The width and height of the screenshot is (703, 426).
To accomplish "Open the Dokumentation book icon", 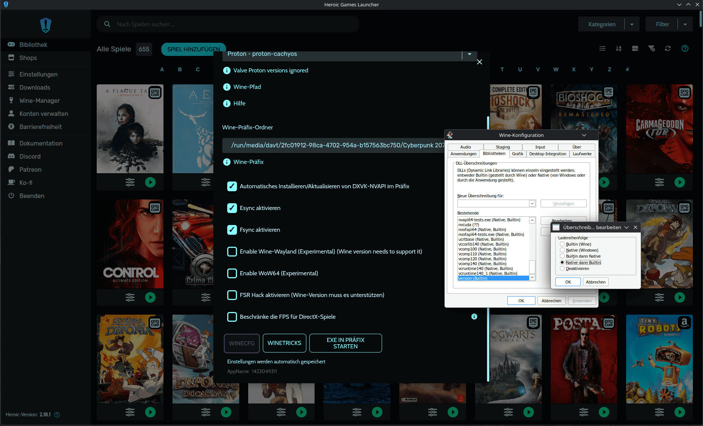I will (x=11, y=143).
